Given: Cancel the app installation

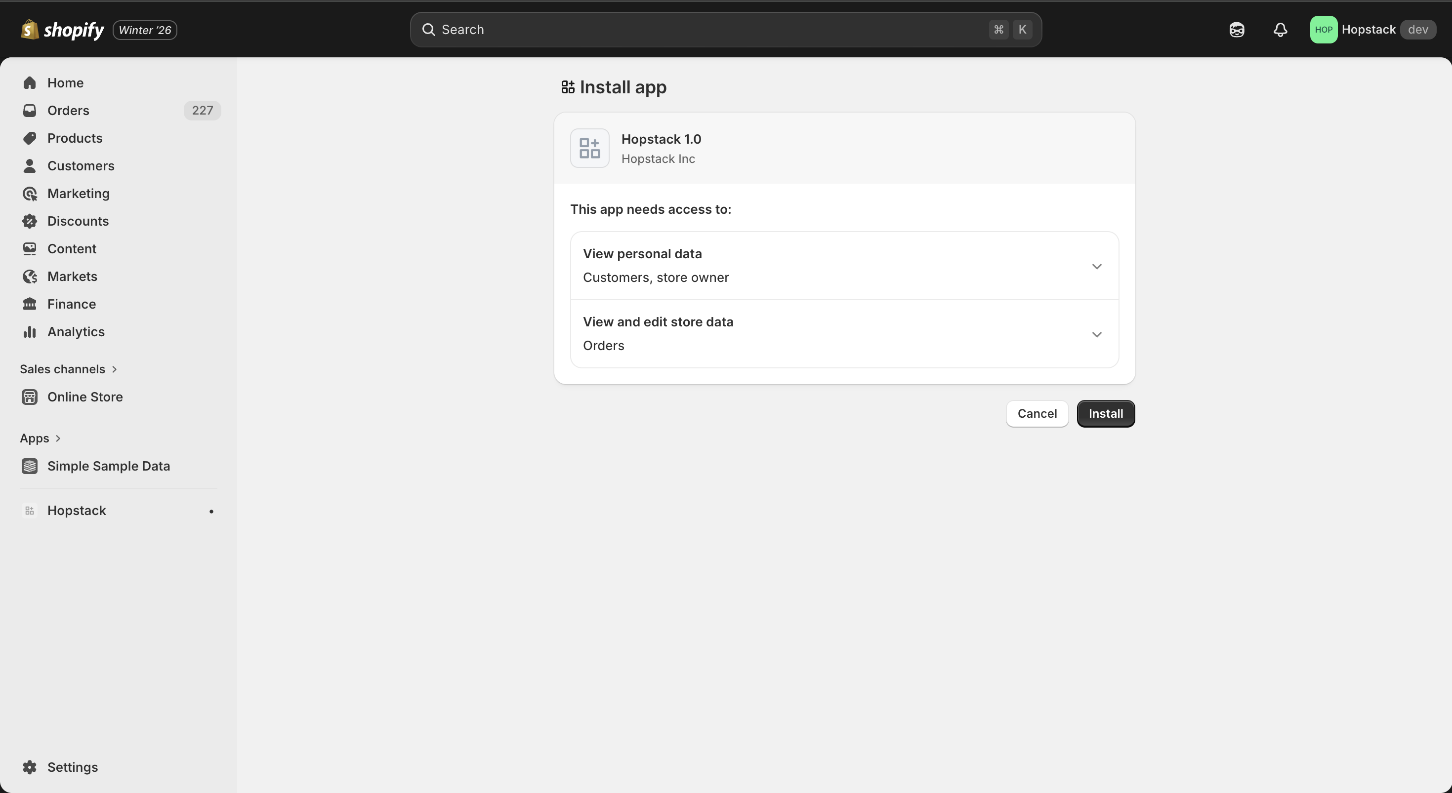Looking at the screenshot, I should [1037, 413].
